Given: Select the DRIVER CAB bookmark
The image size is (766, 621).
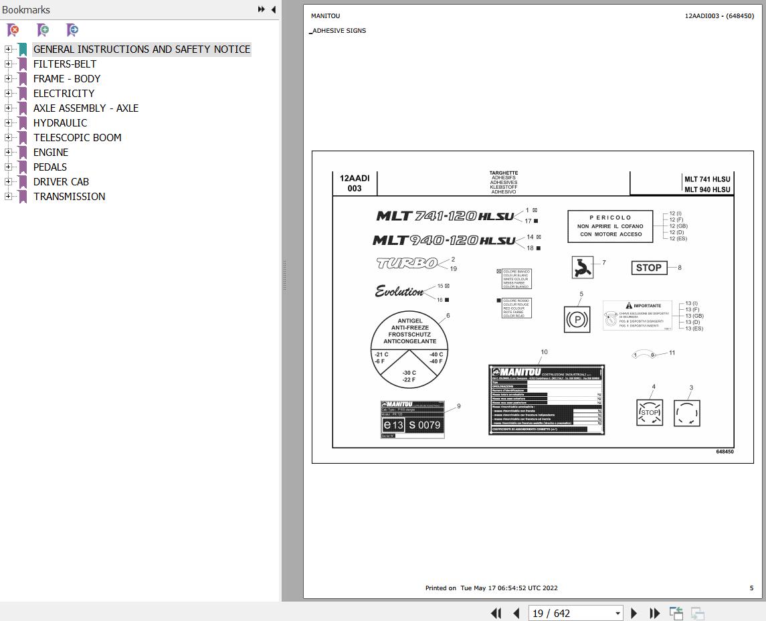Looking at the screenshot, I should [x=61, y=182].
